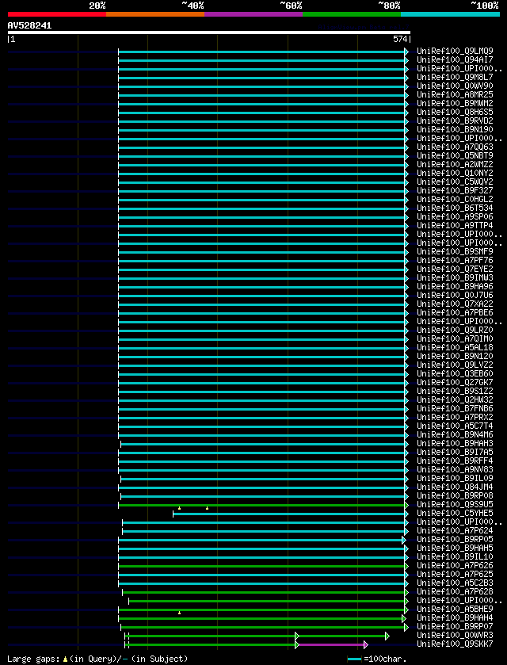Click the green alignment bar for UniRef100_Q9S9U5
This screenshot has height=665, width=507.
point(261,505)
